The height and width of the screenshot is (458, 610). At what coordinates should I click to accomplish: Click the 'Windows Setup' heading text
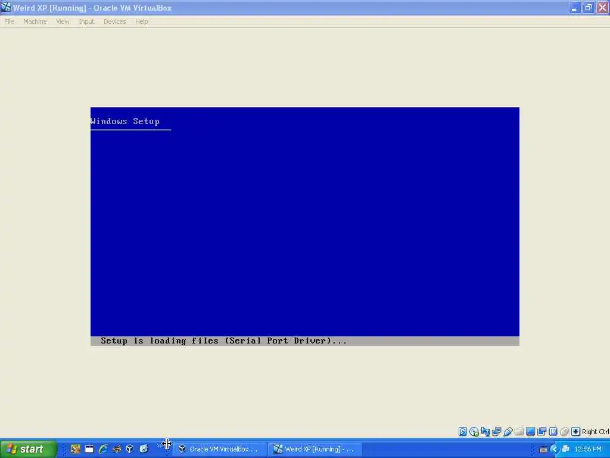click(x=125, y=121)
